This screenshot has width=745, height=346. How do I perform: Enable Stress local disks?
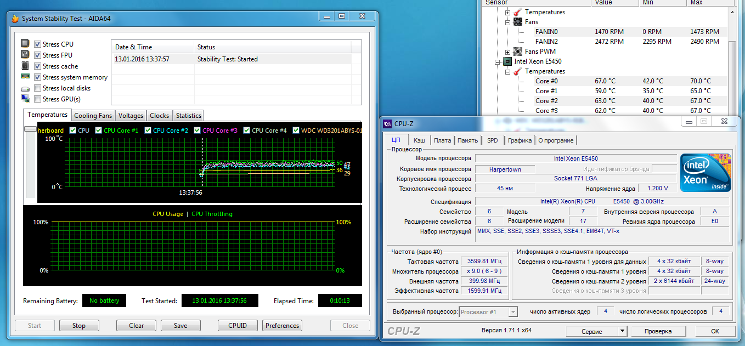pos(37,88)
